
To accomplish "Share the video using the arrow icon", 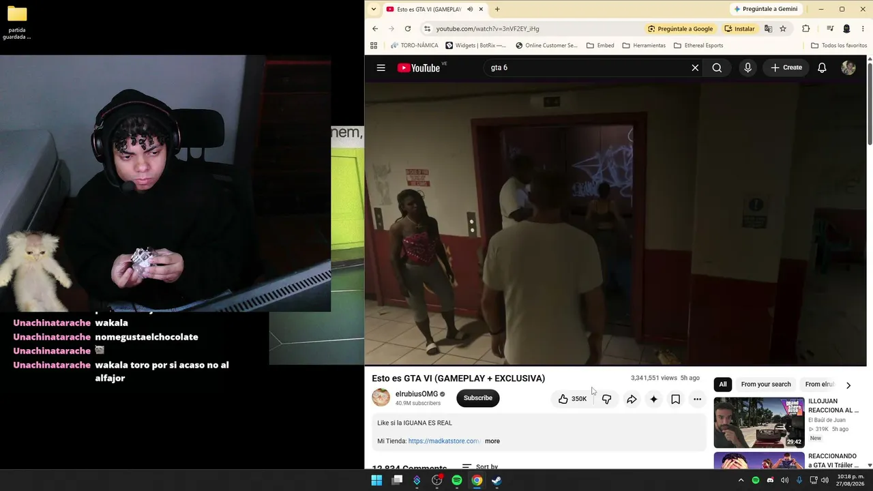I will coord(632,399).
